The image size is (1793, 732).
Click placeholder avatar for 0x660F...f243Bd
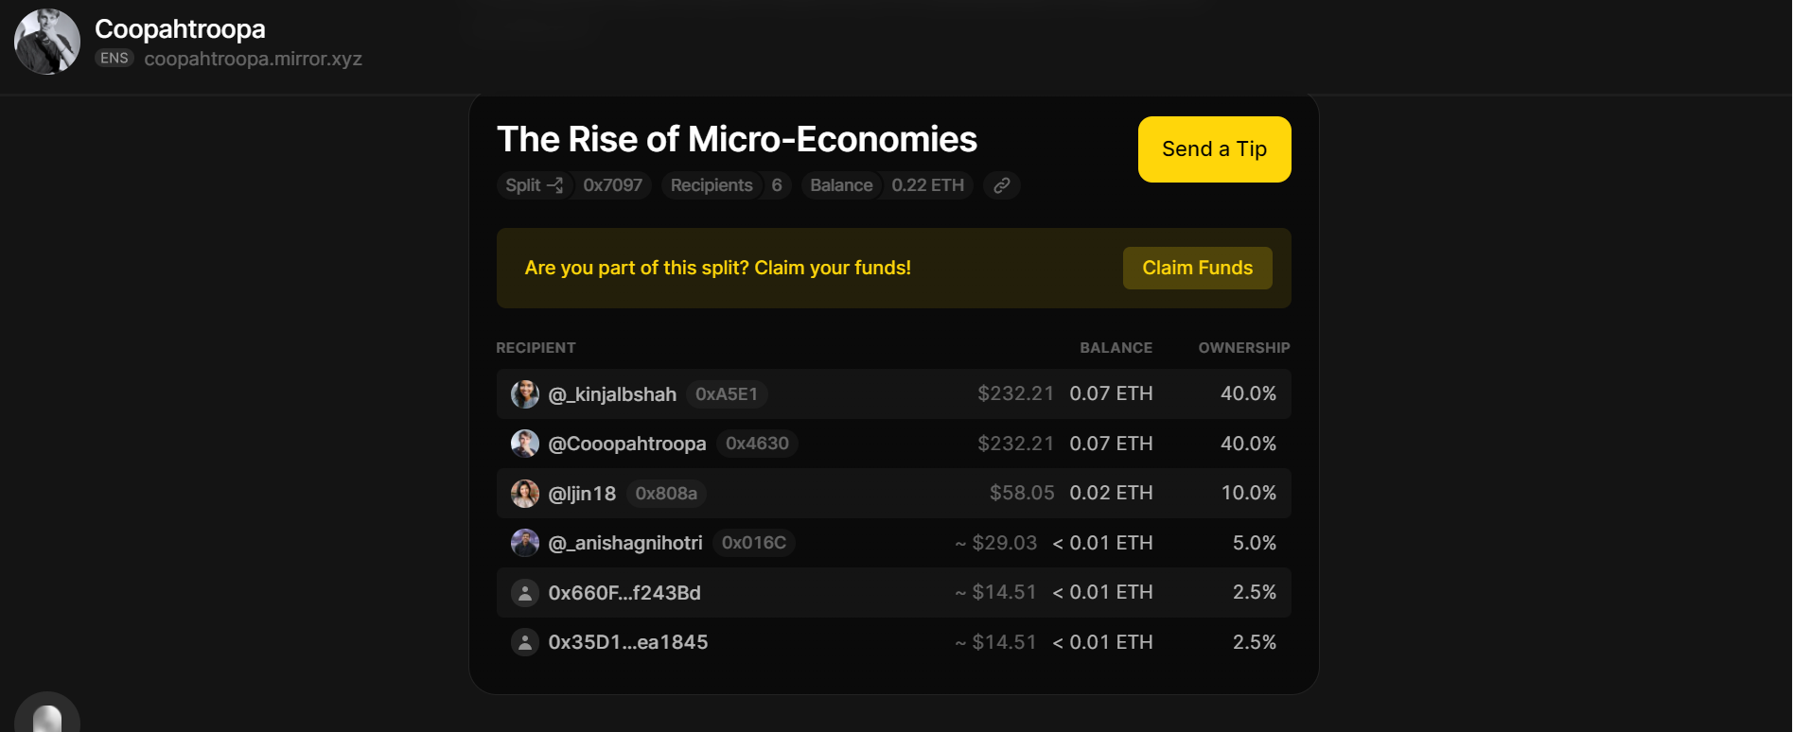(x=525, y=593)
